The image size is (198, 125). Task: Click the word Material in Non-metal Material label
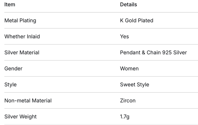(x=42, y=101)
